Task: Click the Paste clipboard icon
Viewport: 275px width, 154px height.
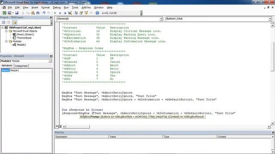Action: pos(33,13)
